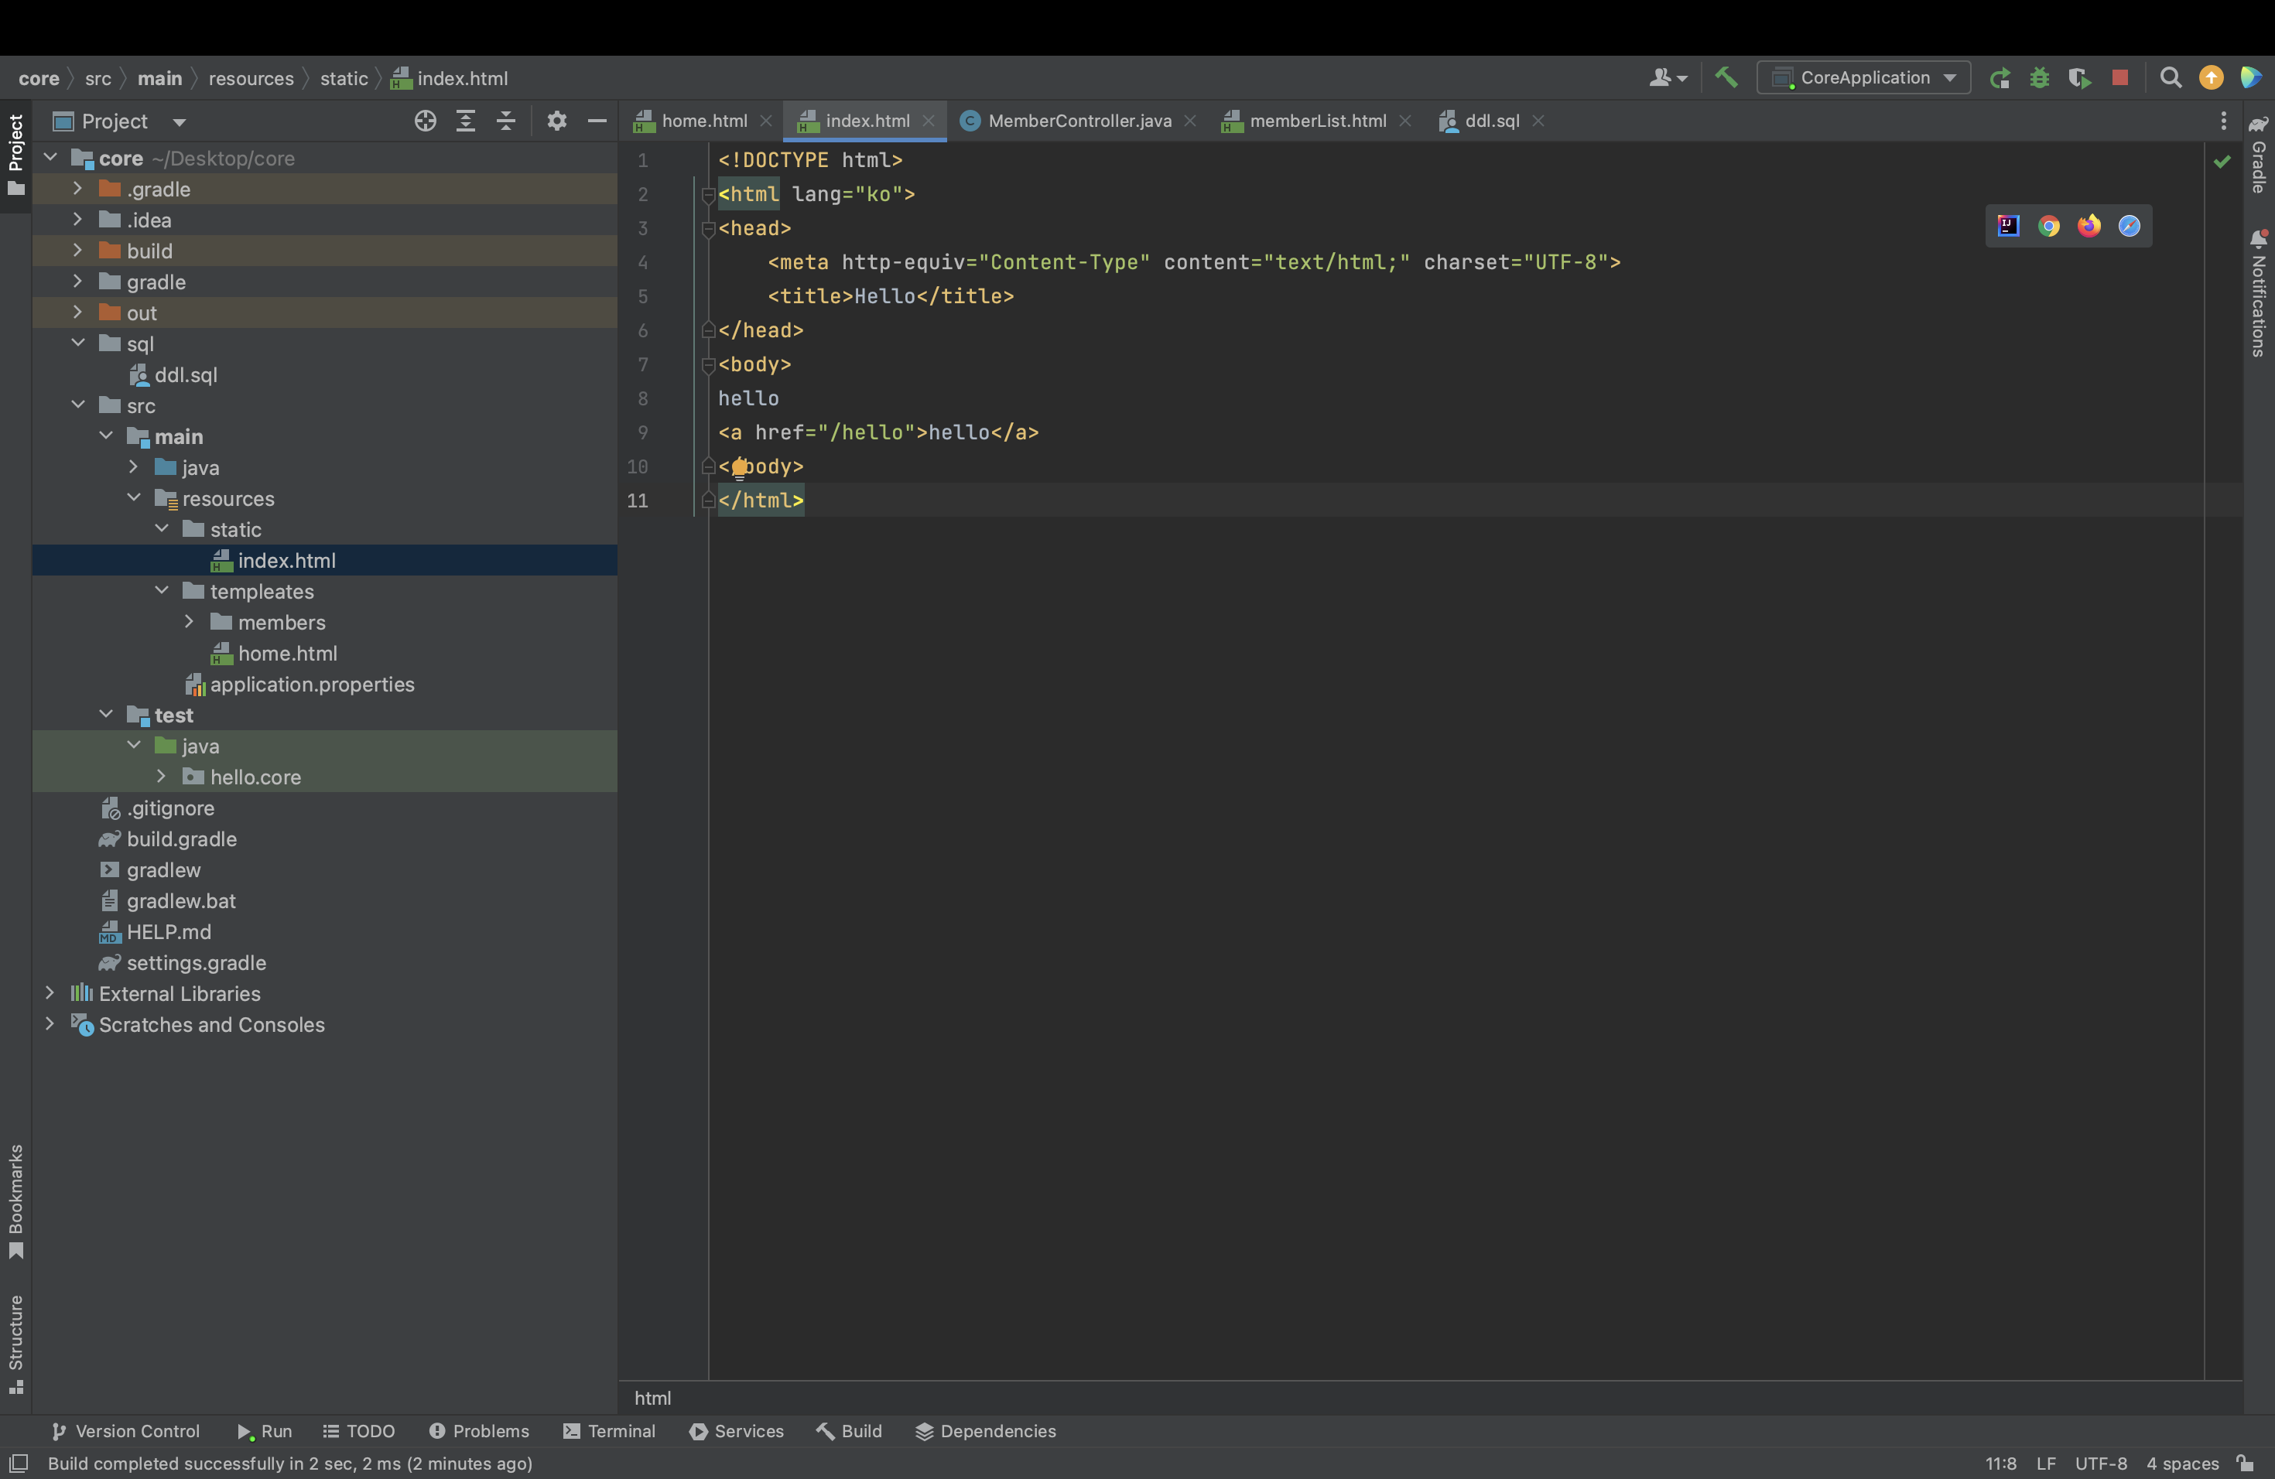Click the UTF-8 encoding status
2275x1479 pixels.
click(x=2101, y=1463)
